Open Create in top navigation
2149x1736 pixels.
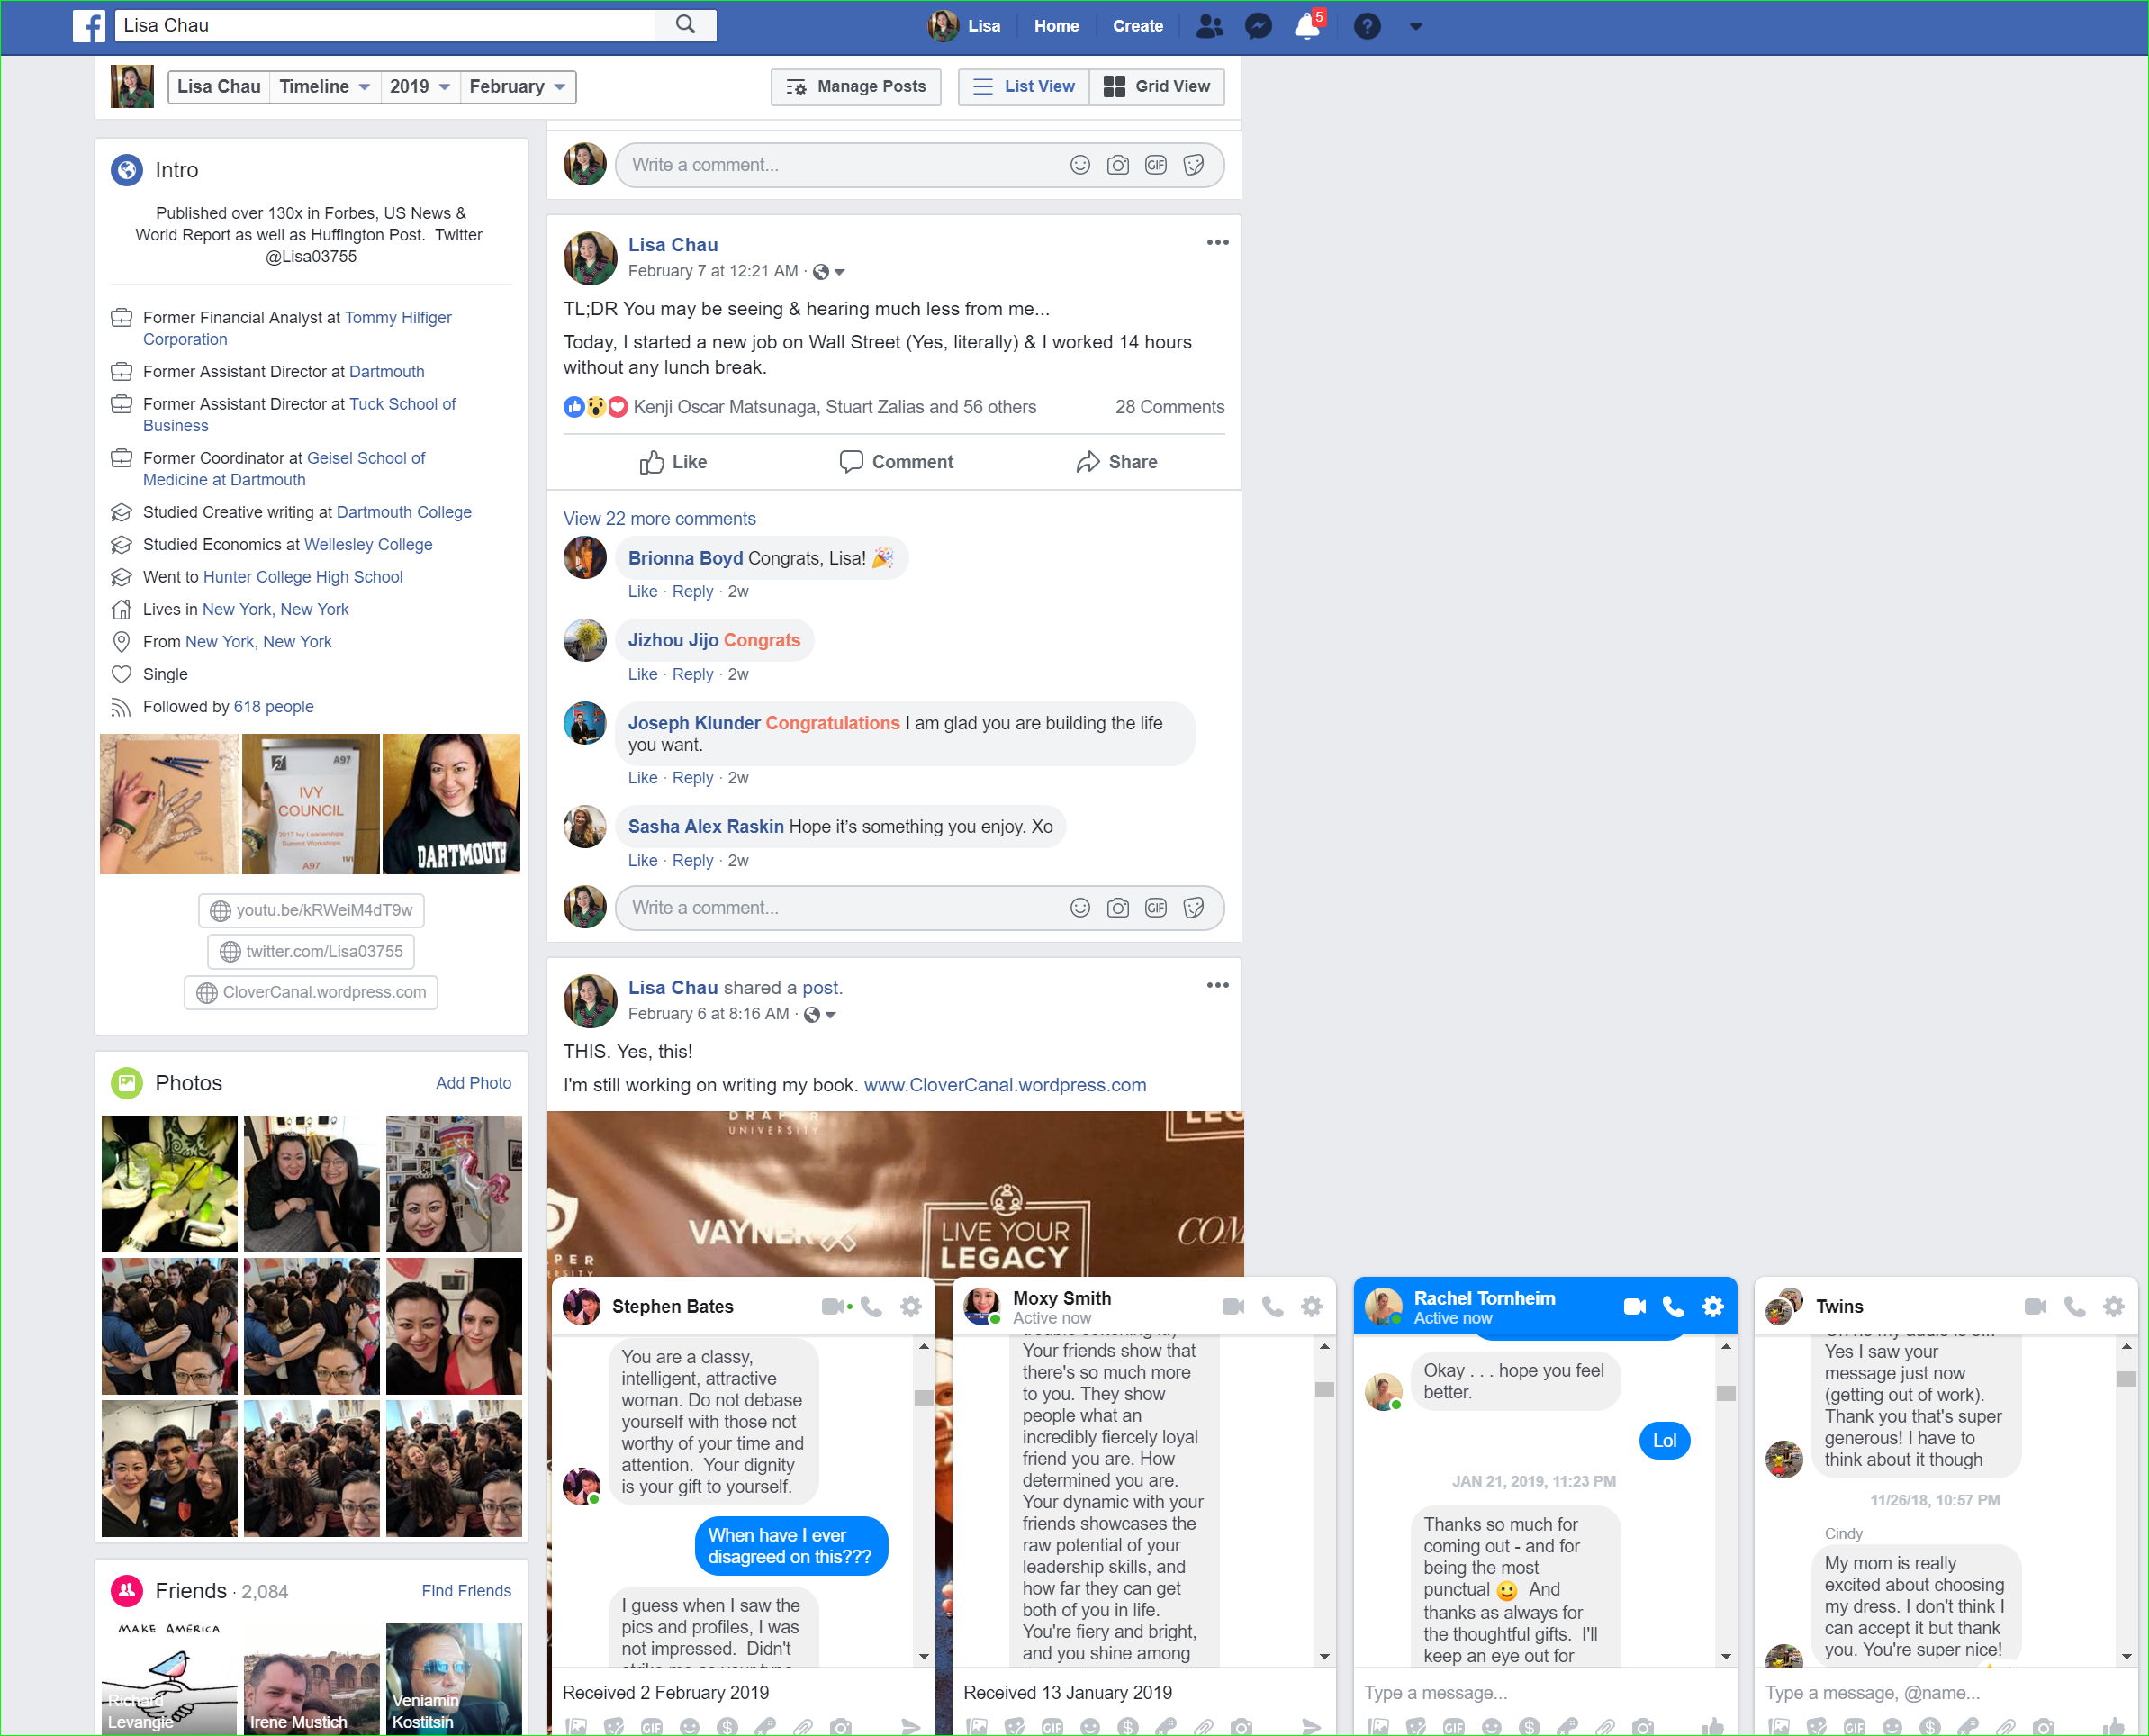coord(1137,26)
